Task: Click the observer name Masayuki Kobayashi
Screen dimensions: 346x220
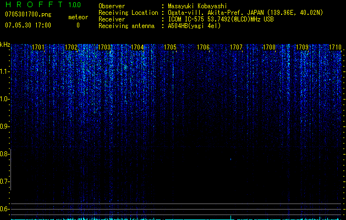Action: (197, 6)
